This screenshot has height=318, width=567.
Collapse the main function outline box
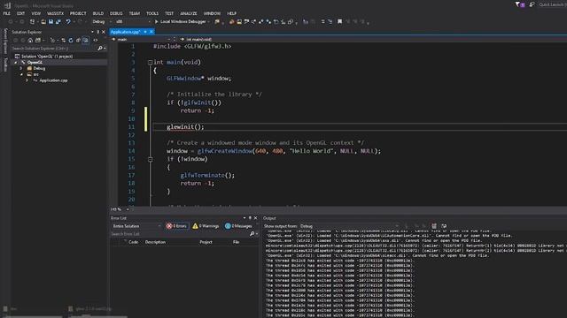pyautogui.click(x=150, y=63)
